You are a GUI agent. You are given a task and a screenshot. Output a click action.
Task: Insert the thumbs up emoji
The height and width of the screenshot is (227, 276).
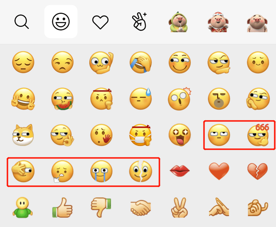[x=62, y=208]
